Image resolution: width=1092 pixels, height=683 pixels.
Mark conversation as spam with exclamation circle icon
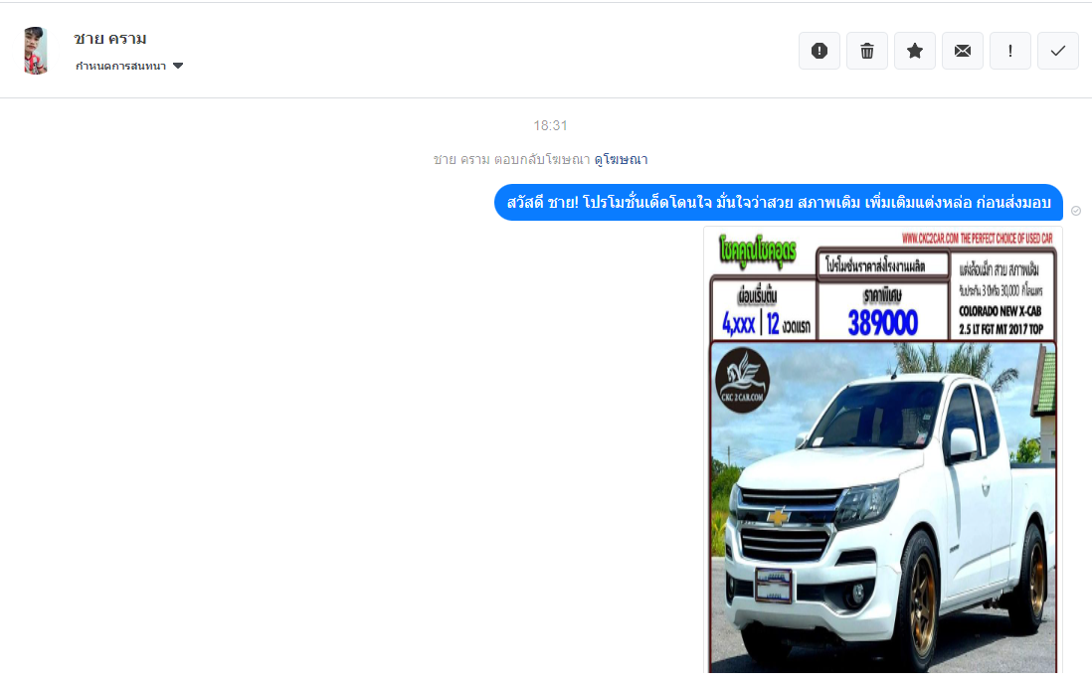point(819,51)
